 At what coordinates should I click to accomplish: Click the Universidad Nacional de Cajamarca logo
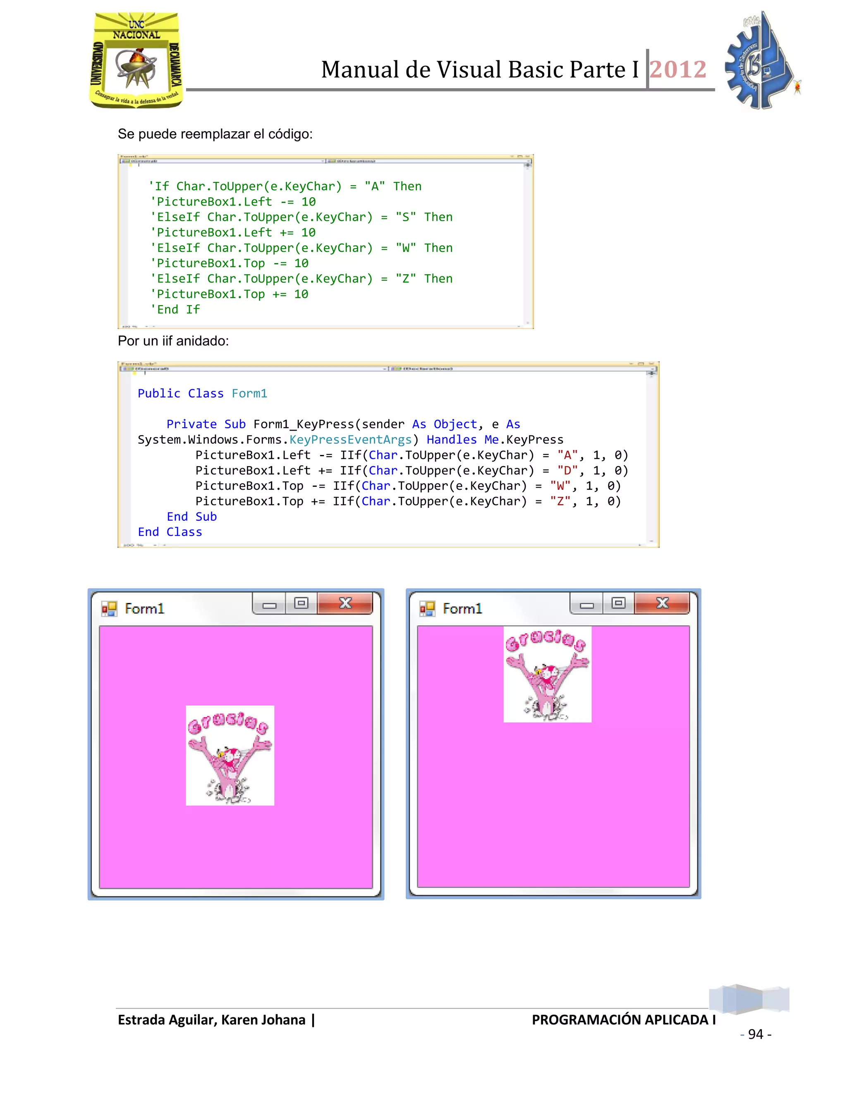point(136,60)
